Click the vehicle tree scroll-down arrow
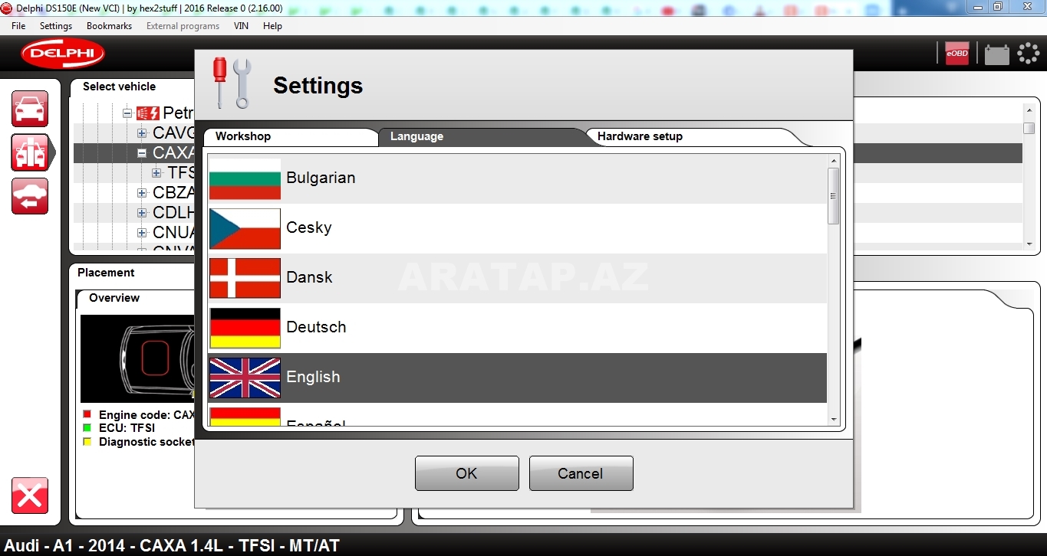 [1029, 244]
